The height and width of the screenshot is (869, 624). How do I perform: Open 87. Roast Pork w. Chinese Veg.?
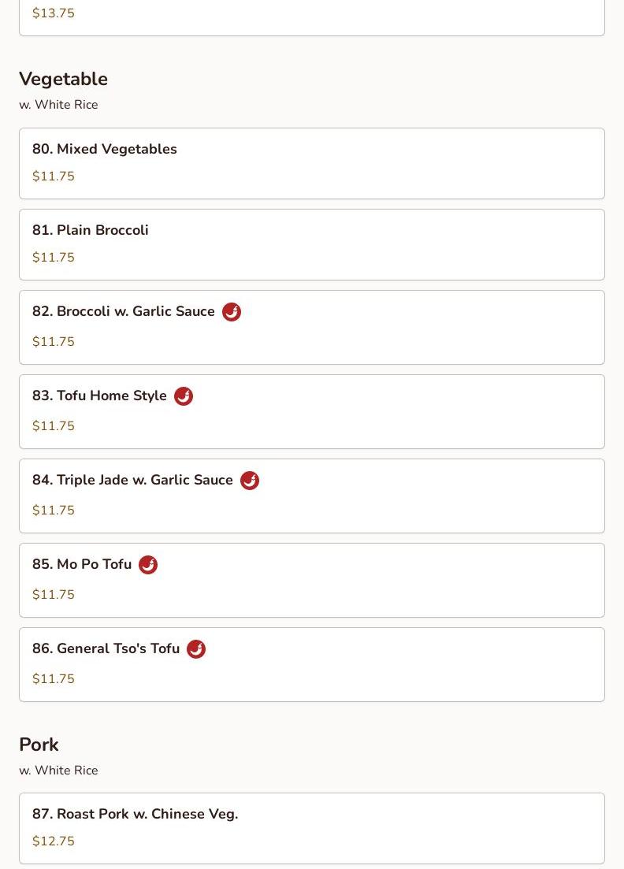point(135,814)
